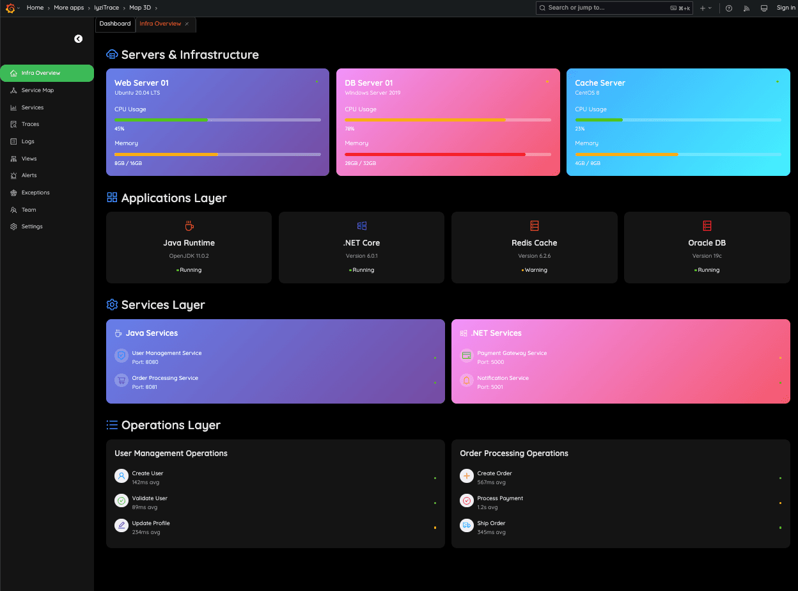798x591 pixels.
Task: Go to Home via the breadcrumb link
Action: (35, 8)
